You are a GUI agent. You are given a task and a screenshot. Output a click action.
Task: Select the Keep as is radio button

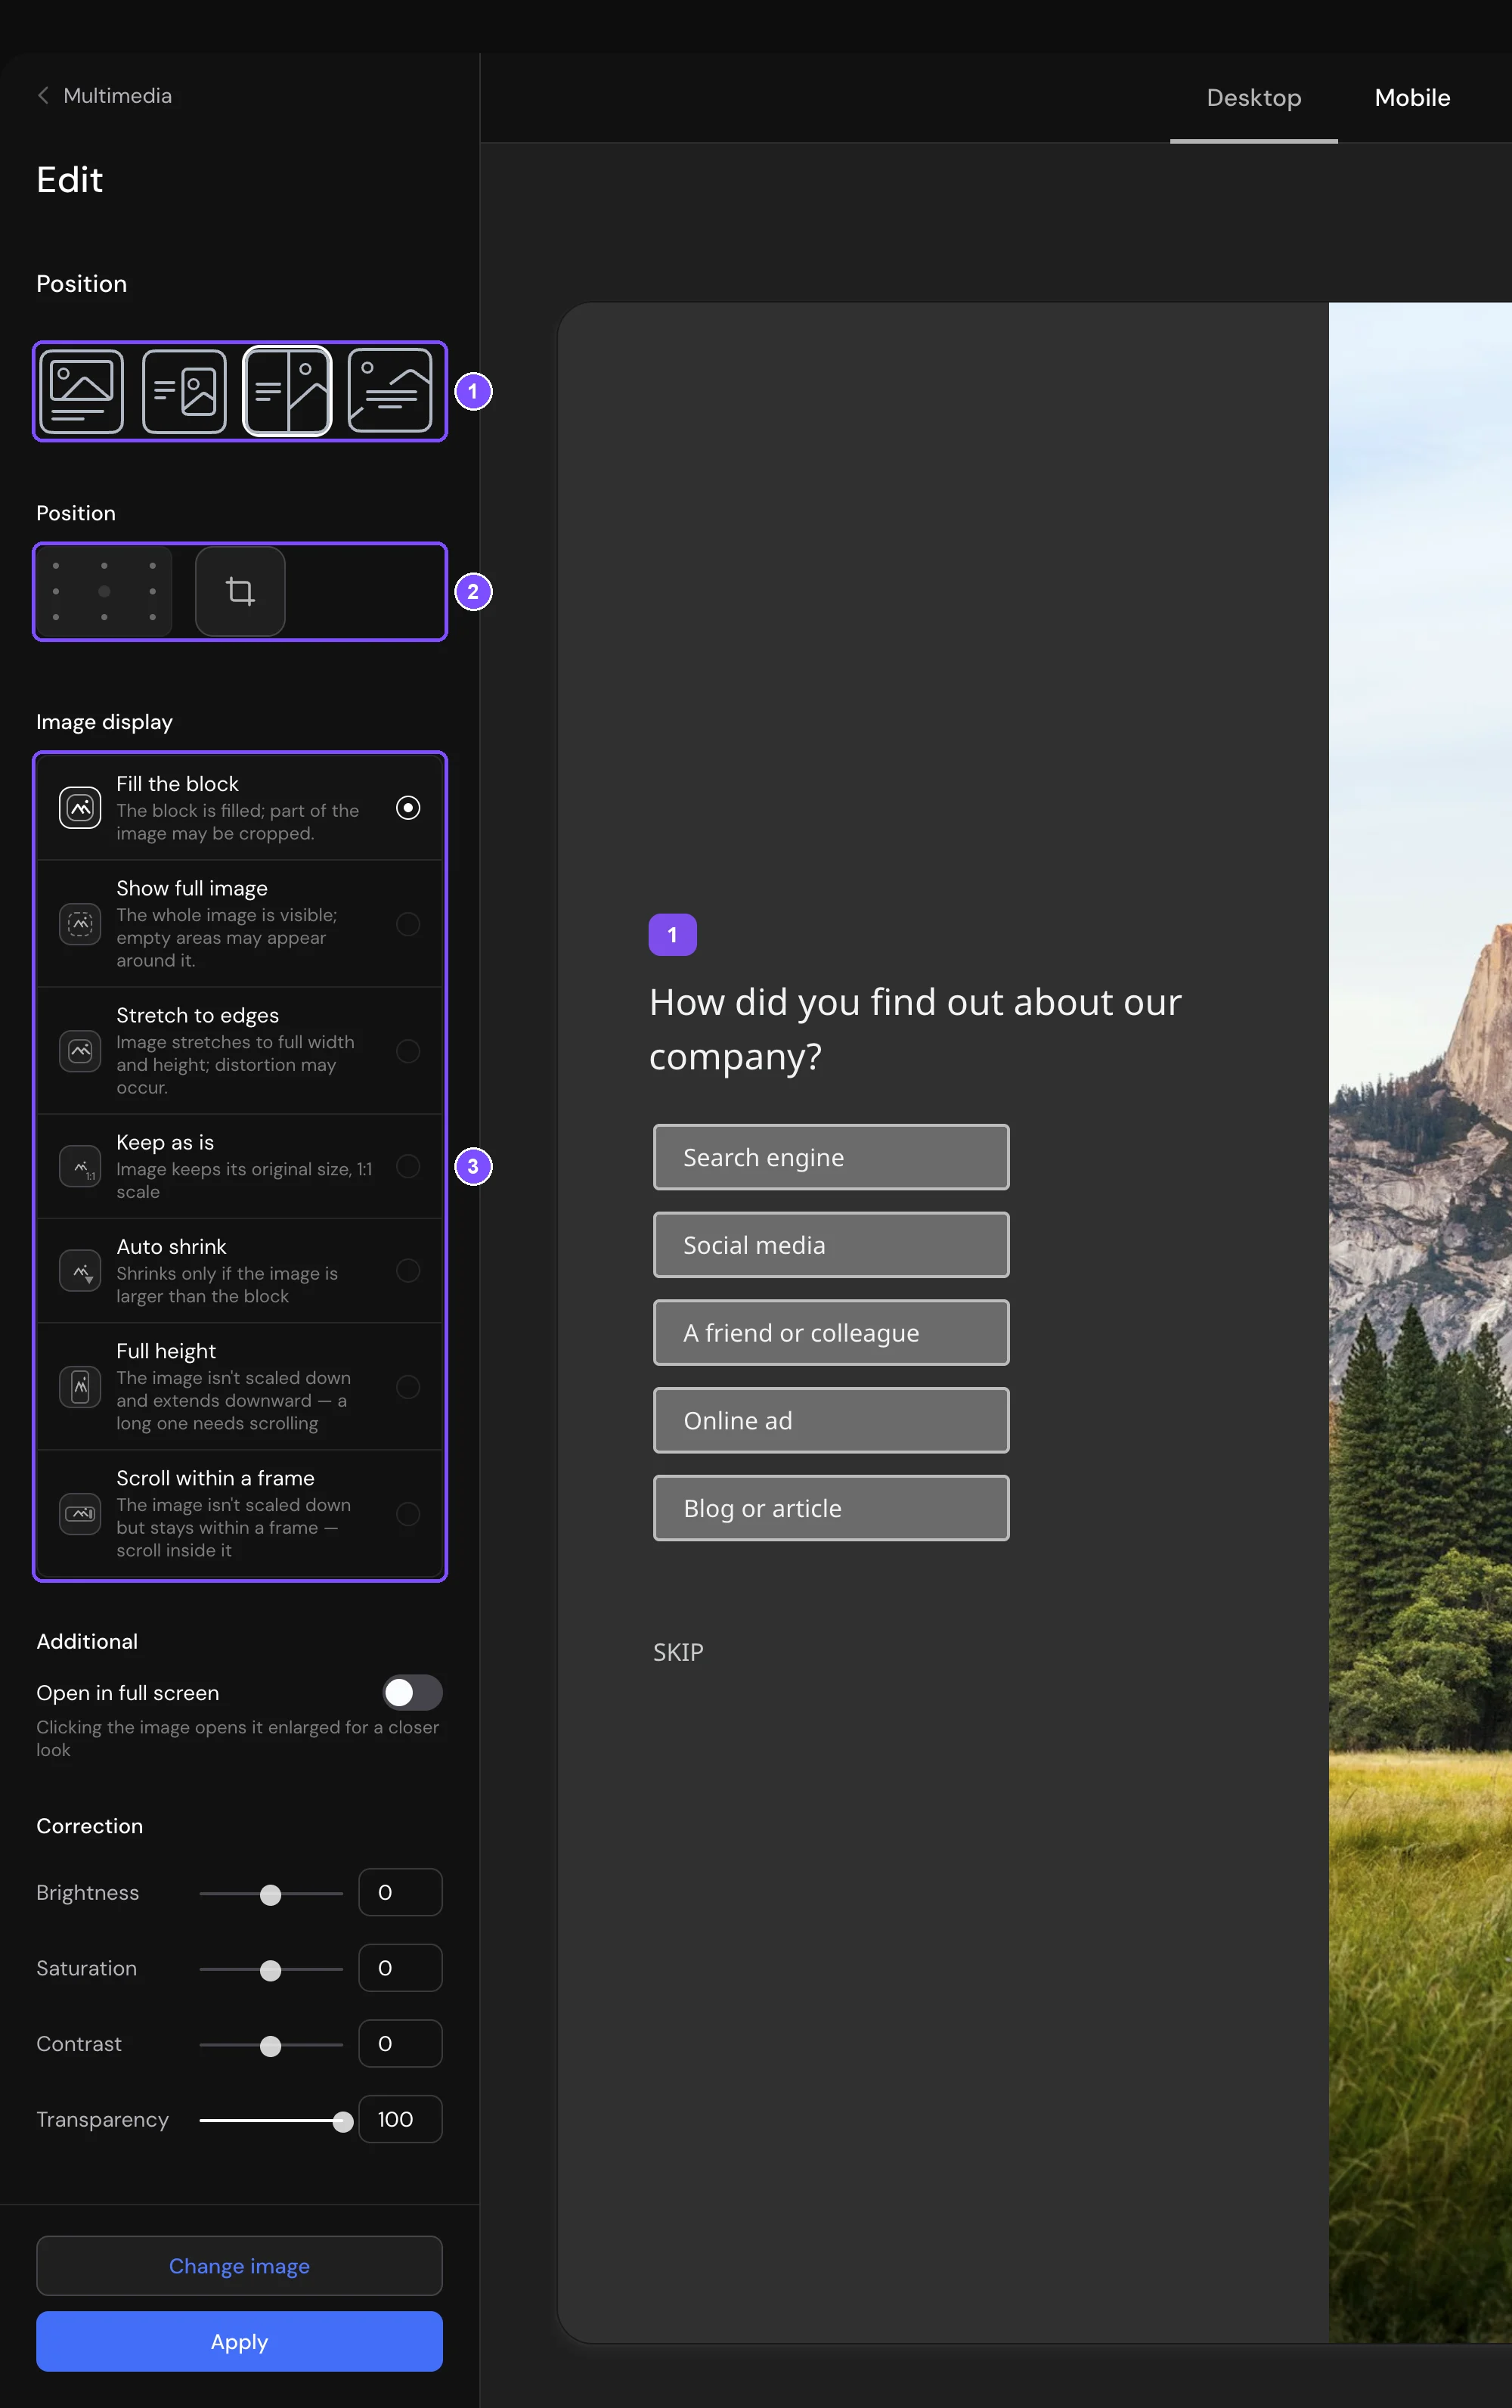407,1166
